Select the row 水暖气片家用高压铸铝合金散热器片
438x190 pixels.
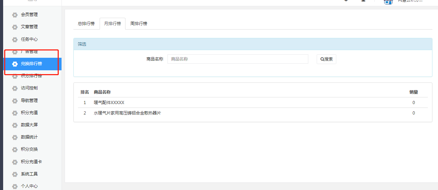tap(253, 113)
